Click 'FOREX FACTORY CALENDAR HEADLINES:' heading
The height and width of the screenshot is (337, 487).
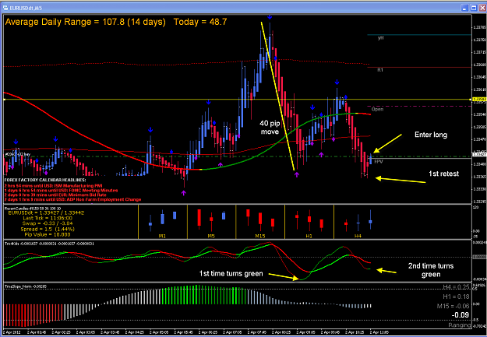tap(45, 180)
